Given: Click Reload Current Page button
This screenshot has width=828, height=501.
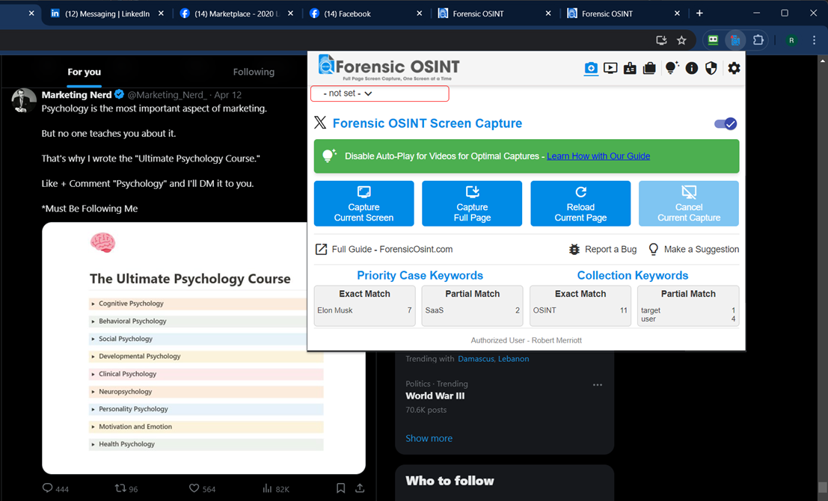Looking at the screenshot, I should 580,204.
